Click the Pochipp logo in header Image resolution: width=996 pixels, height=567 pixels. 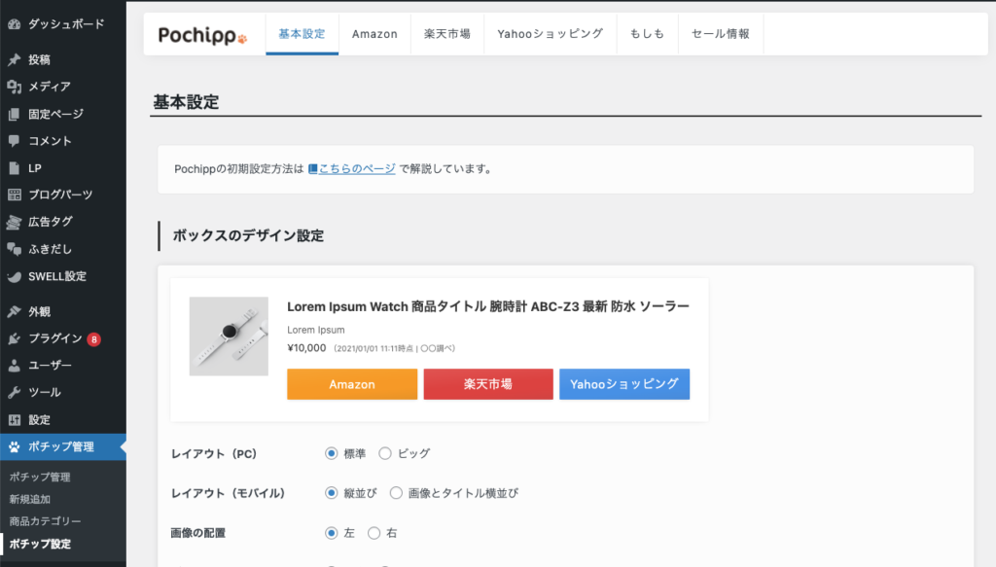click(x=202, y=35)
